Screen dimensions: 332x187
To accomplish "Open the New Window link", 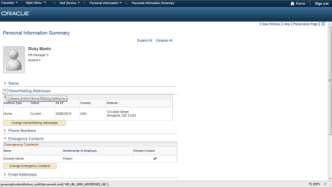I will (271, 24).
